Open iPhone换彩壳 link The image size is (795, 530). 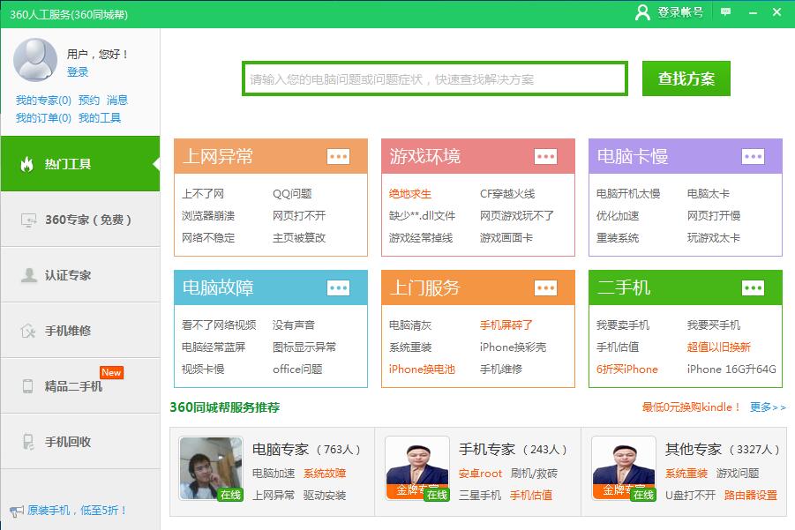pos(514,347)
